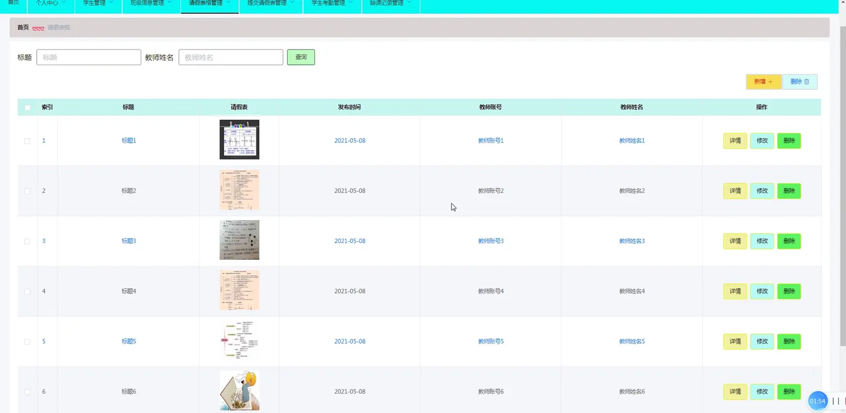Screen dimensions: 846x413
Task: Open 详情 for 标题1 row
Action: tap(735, 141)
